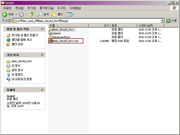The image size is (180, 135).
Task: Click 폴더를 웹에 게시 link
Action: [x=22, y=40]
